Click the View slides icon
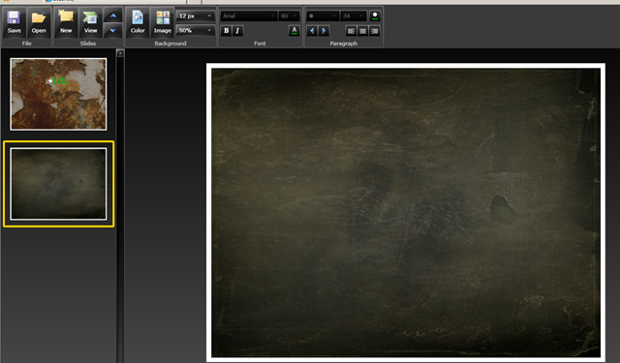This screenshot has height=363, width=620. tap(90, 22)
